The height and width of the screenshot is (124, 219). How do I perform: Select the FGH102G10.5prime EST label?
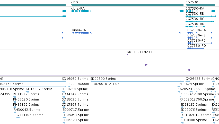click(196, 115)
